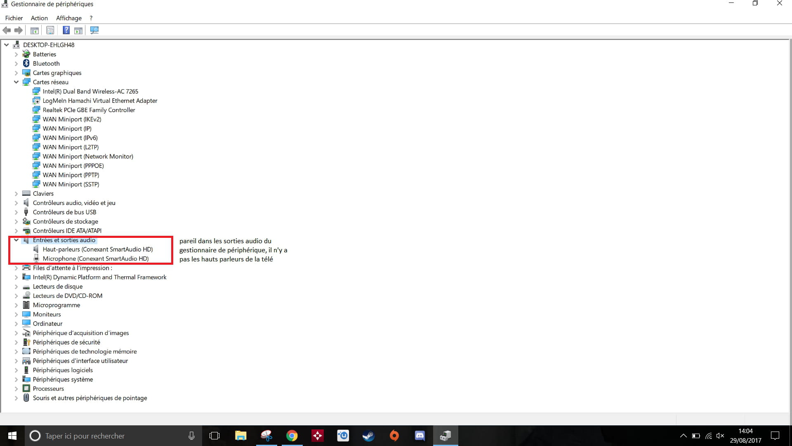Open Task View from taskbar
Screen dimensions: 792x446
click(214, 436)
